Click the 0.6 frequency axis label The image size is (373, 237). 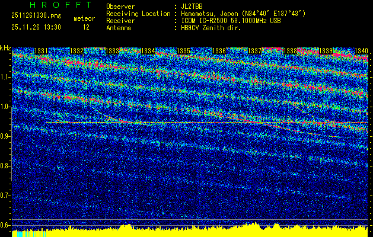[x=5, y=225]
